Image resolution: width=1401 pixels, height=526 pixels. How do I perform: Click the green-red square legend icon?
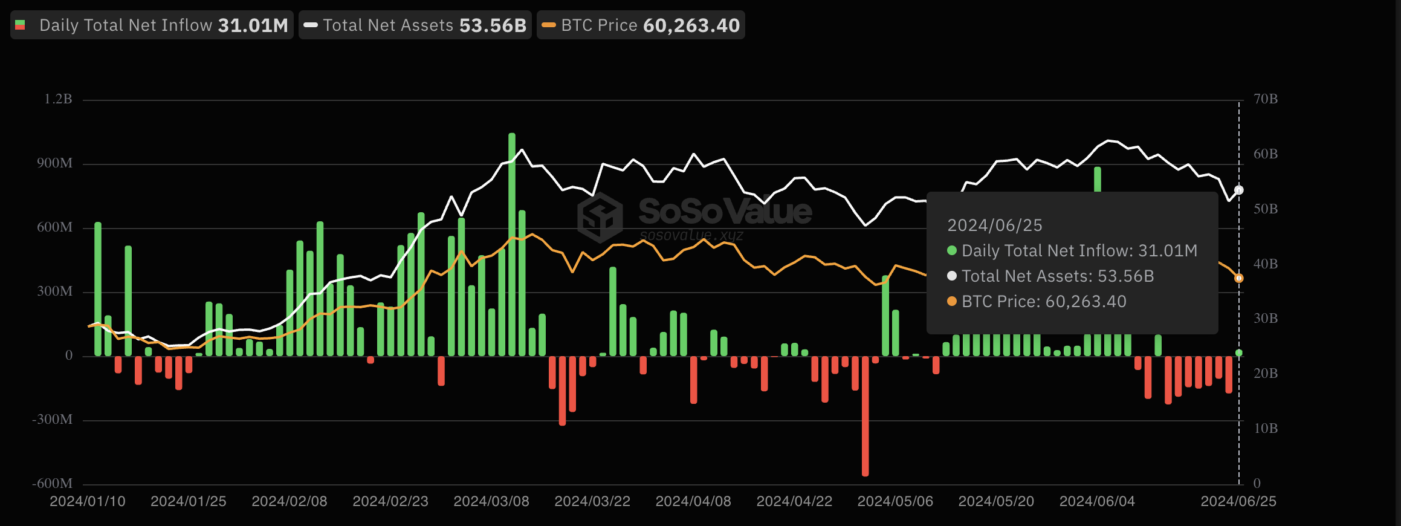[x=21, y=25]
